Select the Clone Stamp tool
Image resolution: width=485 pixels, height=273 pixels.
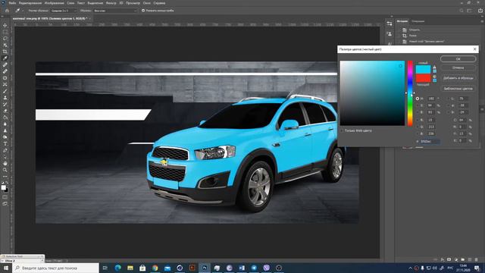click(x=5, y=98)
